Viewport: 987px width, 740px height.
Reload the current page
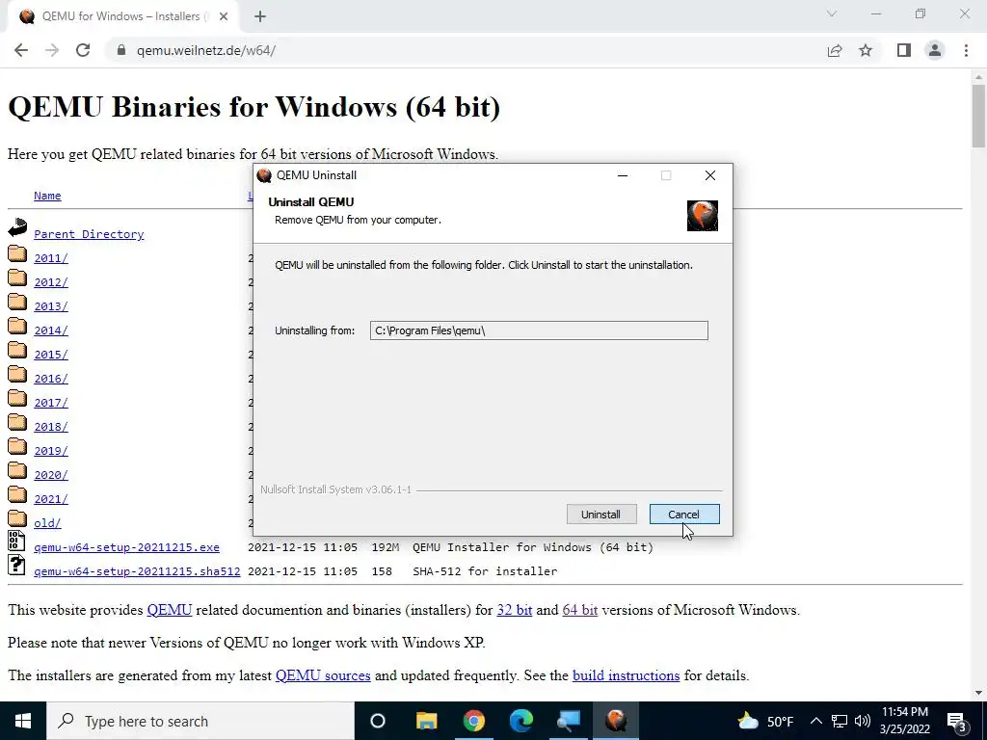[83, 50]
